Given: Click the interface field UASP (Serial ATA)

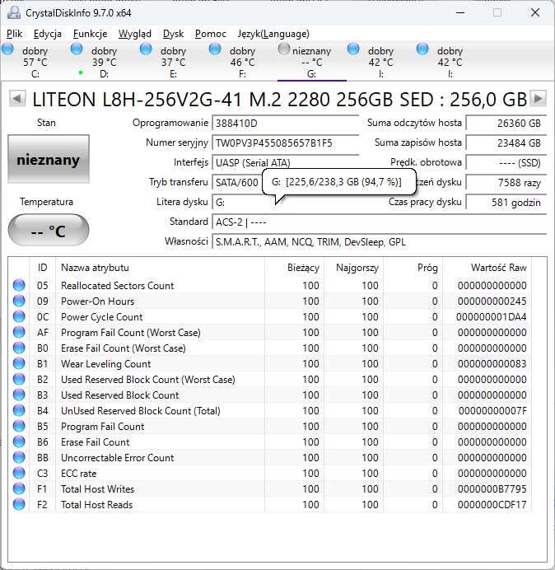Looking at the screenshot, I should click(285, 162).
